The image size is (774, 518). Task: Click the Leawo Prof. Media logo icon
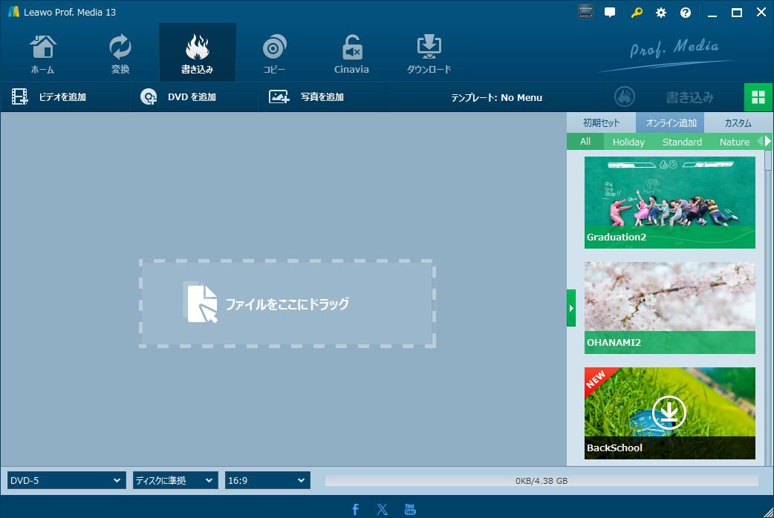pos(14,12)
